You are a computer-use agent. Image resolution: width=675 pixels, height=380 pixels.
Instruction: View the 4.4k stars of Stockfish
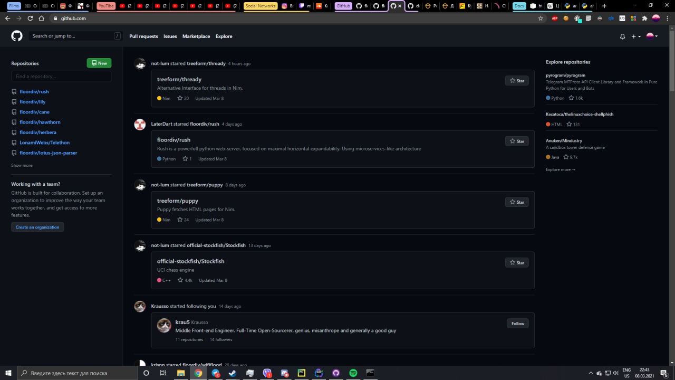tap(185, 280)
